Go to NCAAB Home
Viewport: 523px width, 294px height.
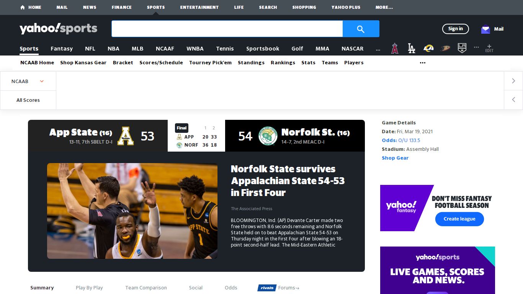pos(37,63)
